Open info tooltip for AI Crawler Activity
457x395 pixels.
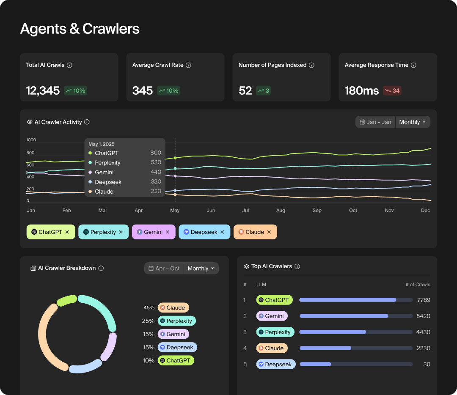(87, 122)
